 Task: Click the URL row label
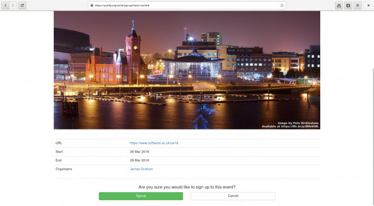click(x=58, y=143)
